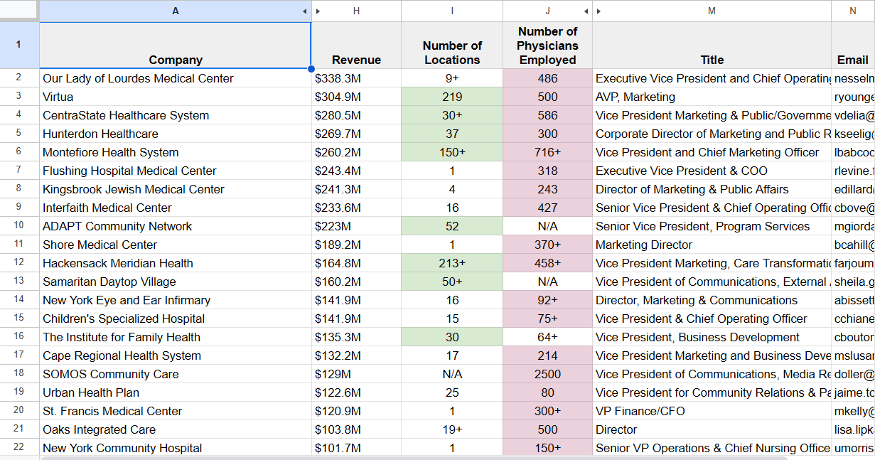
Task: Click the Company header cell
Action: tap(176, 46)
